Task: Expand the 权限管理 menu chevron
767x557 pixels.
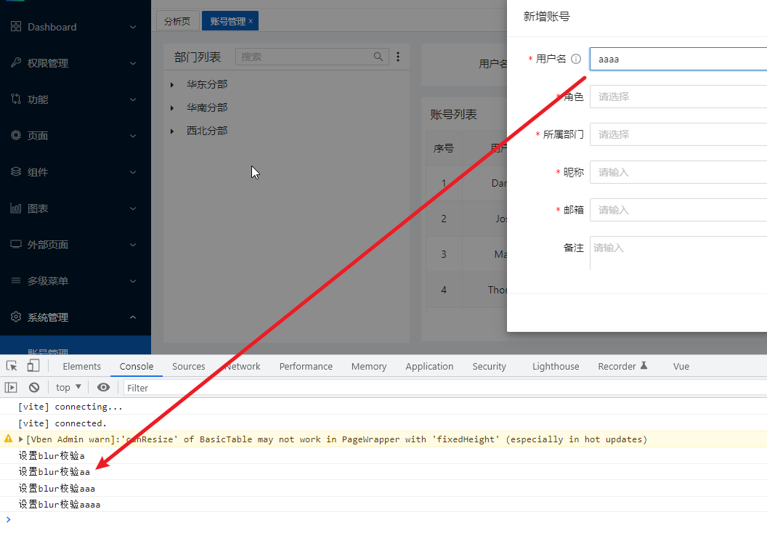Action: (133, 63)
